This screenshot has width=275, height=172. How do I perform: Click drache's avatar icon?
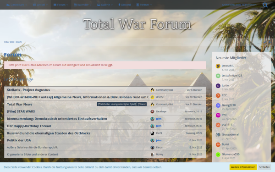152,97
